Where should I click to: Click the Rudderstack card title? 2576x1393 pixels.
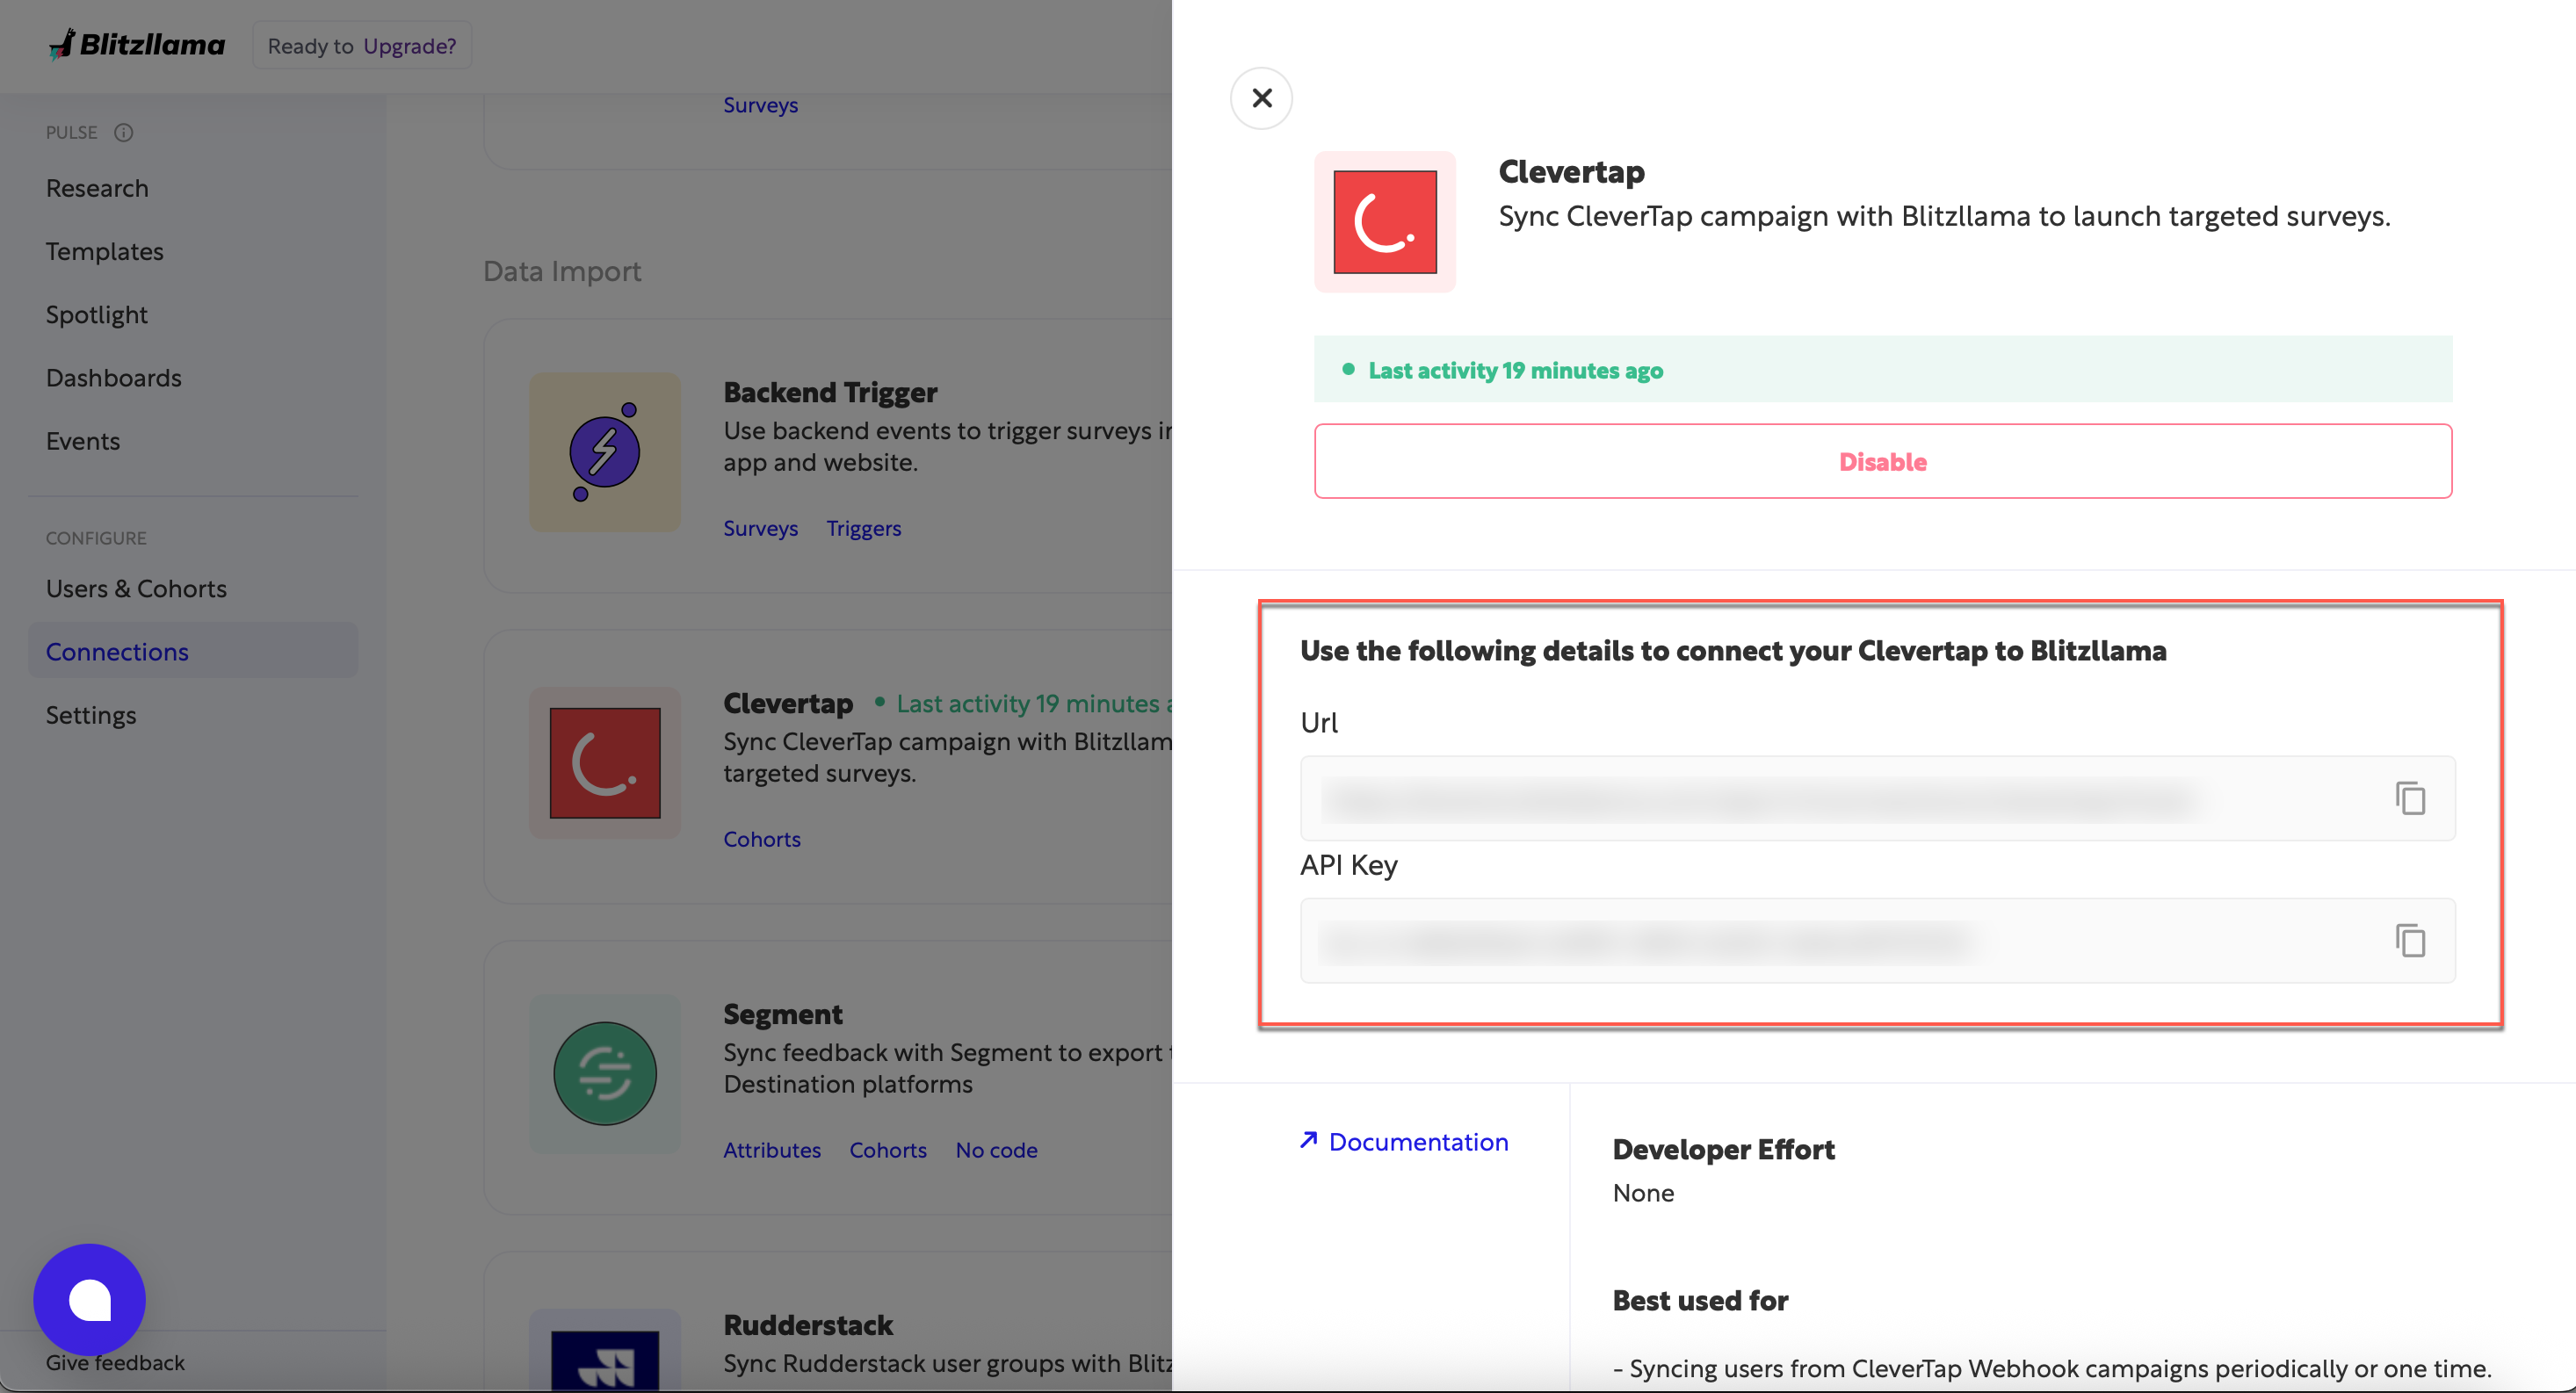pos(808,1325)
